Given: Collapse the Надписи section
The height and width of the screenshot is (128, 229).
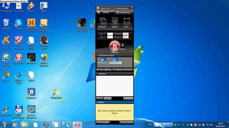Looking at the screenshot, I should [97, 74].
